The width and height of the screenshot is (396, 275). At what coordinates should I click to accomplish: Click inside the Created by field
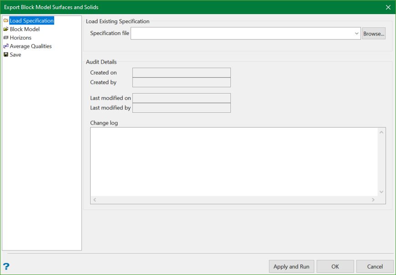[181, 82]
